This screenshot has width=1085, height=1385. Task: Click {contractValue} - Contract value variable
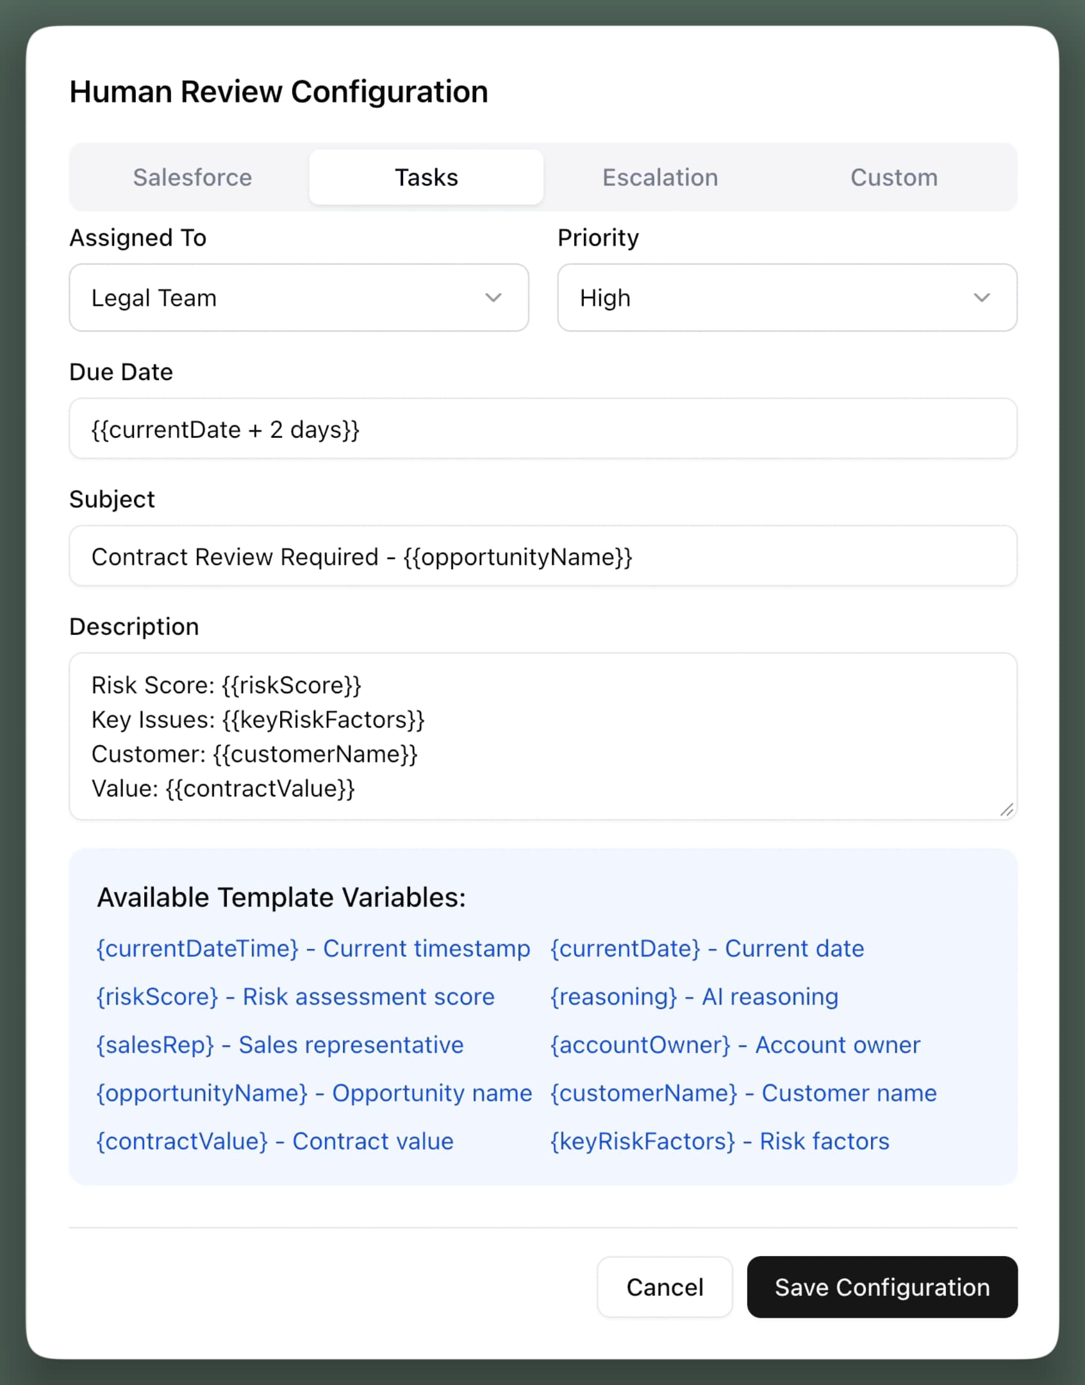tap(275, 1141)
